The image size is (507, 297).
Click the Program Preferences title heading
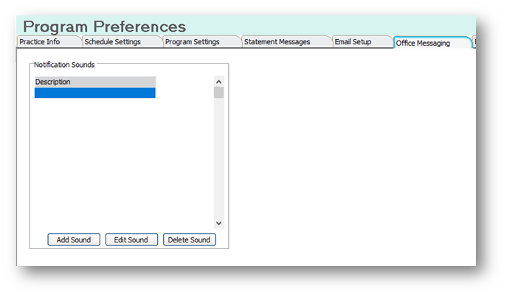104,27
